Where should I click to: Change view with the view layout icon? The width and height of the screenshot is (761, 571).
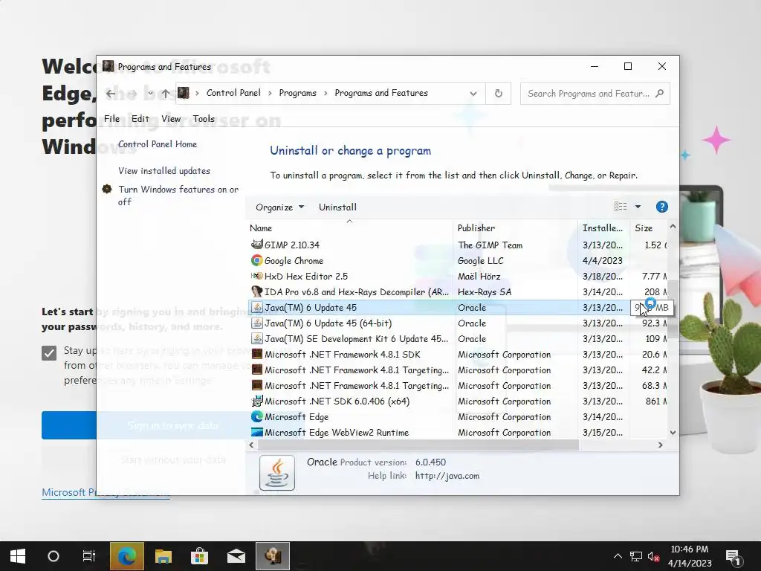pyautogui.click(x=621, y=207)
